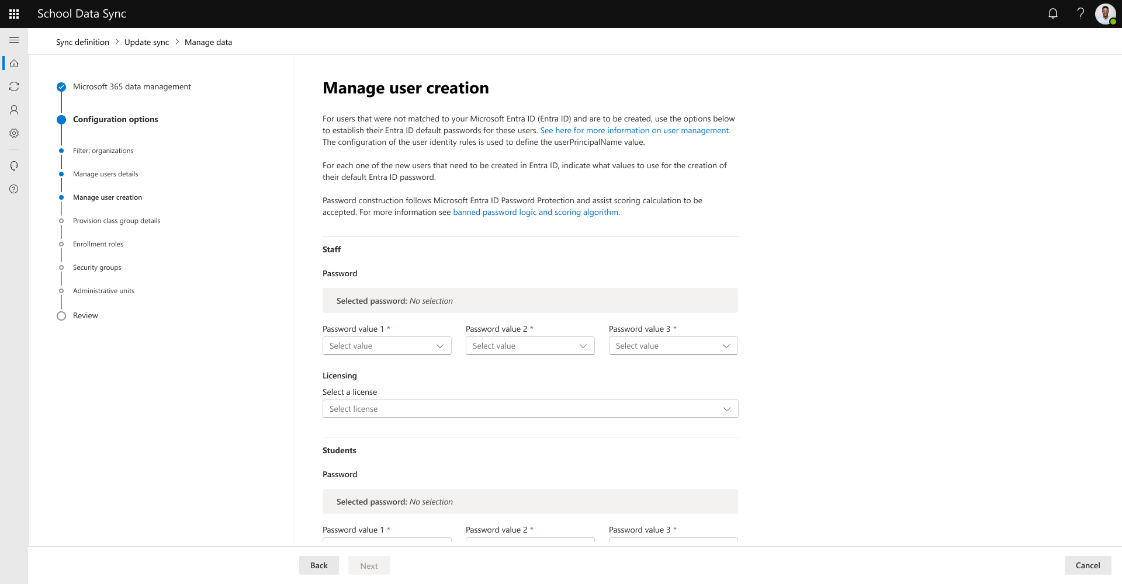Click the Licensing label

(x=340, y=376)
